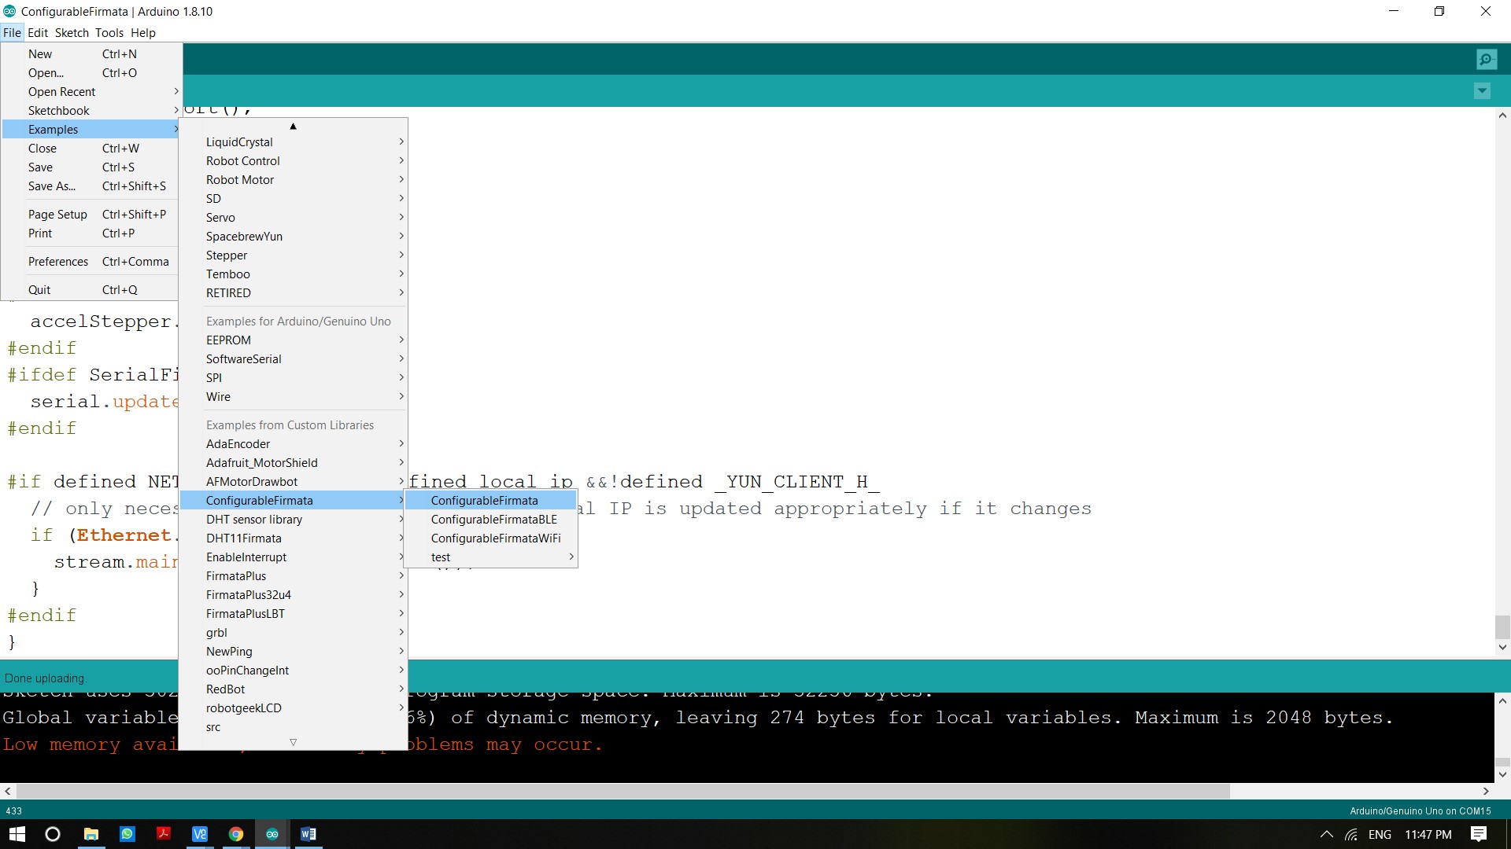Click the Arduino taskbar icon
The width and height of the screenshot is (1511, 849).
(272, 834)
